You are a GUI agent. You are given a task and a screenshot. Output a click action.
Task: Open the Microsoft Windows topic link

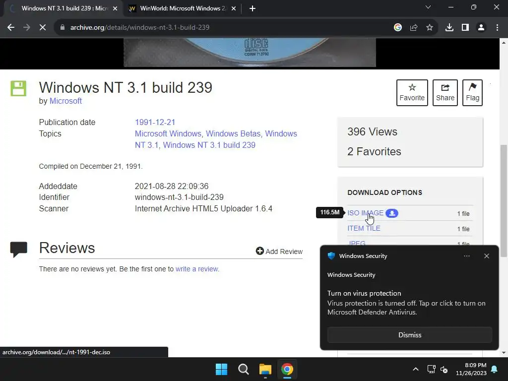(168, 133)
